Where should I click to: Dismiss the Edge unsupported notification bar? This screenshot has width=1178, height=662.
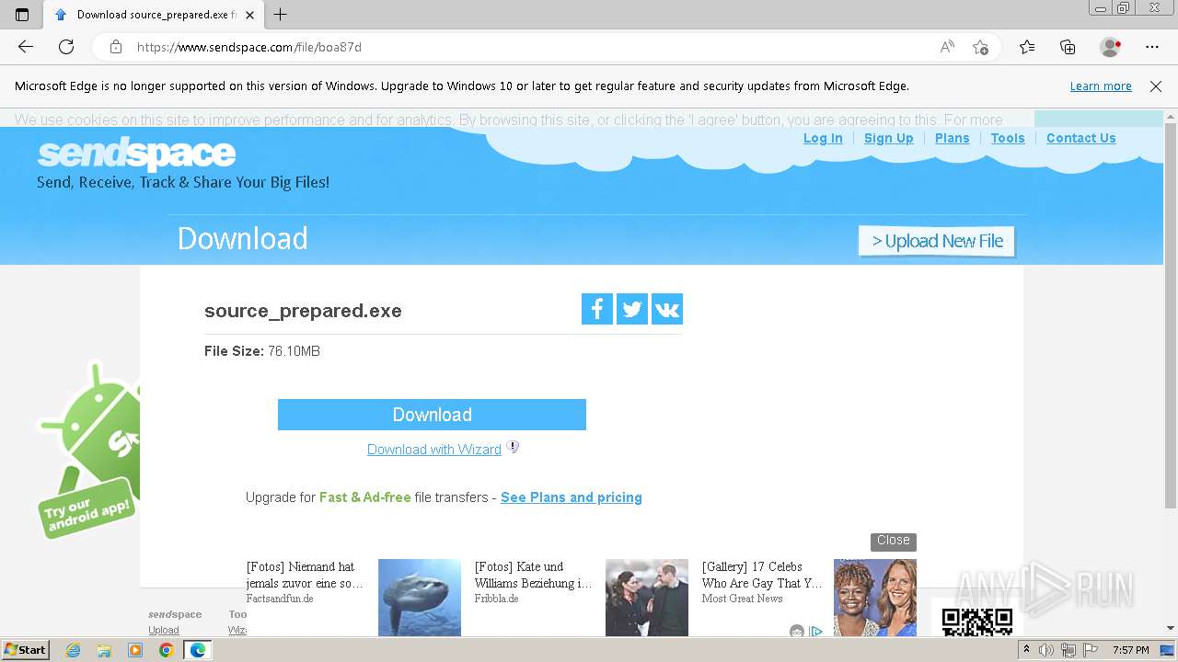[1156, 86]
